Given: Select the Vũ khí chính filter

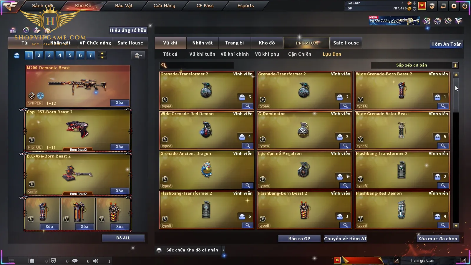Looking at the screenshot, I should pos(235,54).
